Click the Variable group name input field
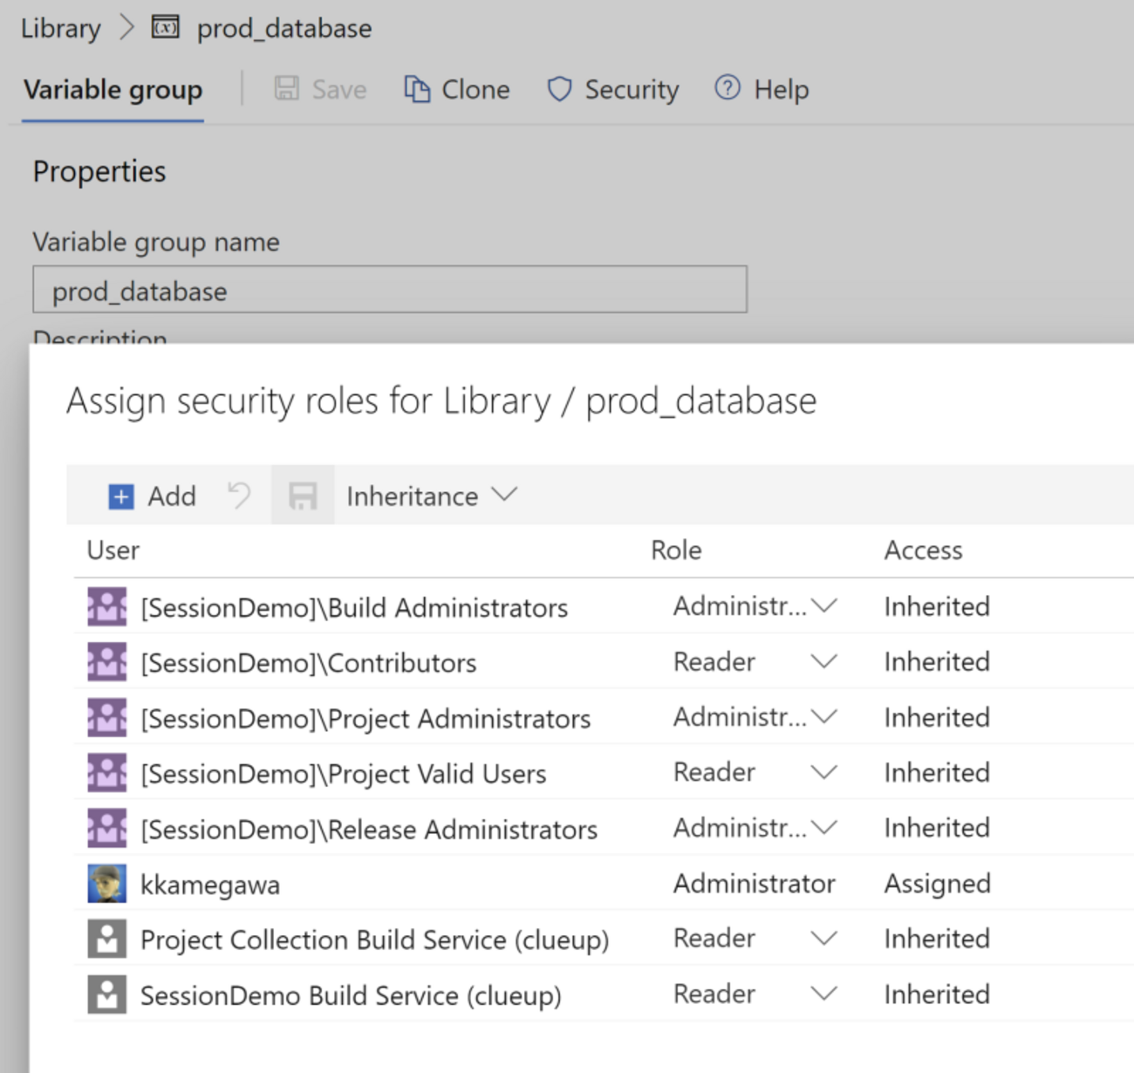The height and width of the screenshot is (1073, 1134). tap(389, 290)
